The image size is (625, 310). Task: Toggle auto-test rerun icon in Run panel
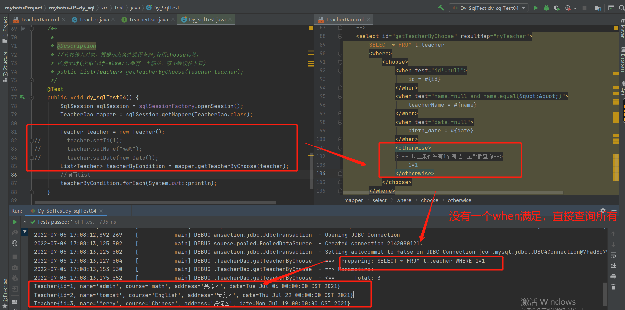tap(15, 243)
